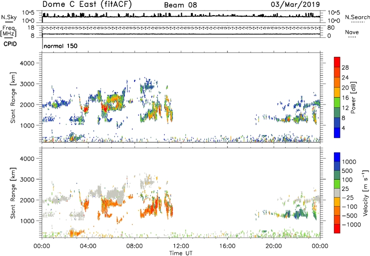The height and width of the screenshot is (256, 370).
Task: Click the N.Sky noise trace plot
Action: pyautogui.click(x=181, y=16)
